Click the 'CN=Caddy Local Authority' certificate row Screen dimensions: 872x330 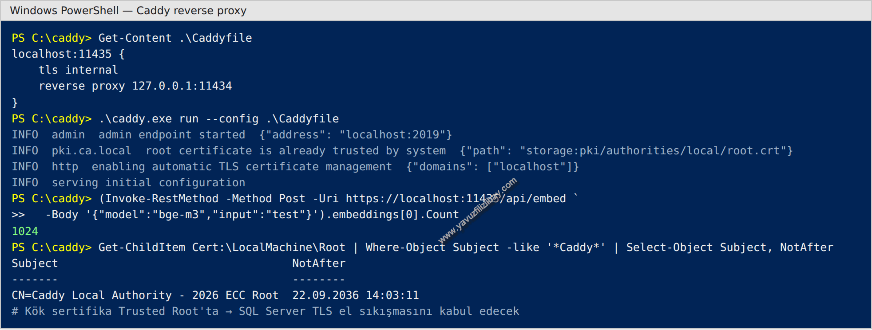pos(215,295)
